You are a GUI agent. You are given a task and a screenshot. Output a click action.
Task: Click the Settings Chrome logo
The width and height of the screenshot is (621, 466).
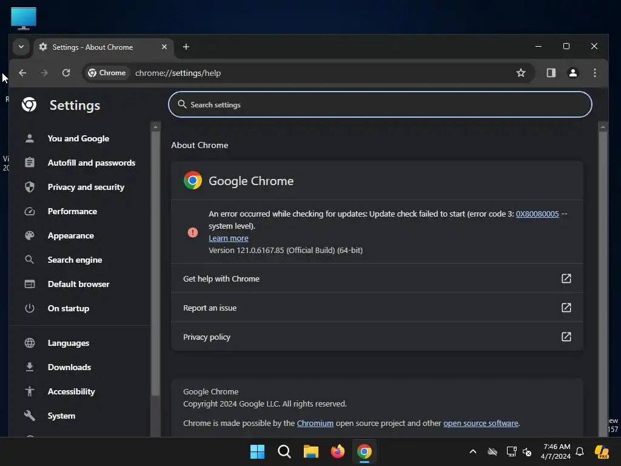click(29, 104)
